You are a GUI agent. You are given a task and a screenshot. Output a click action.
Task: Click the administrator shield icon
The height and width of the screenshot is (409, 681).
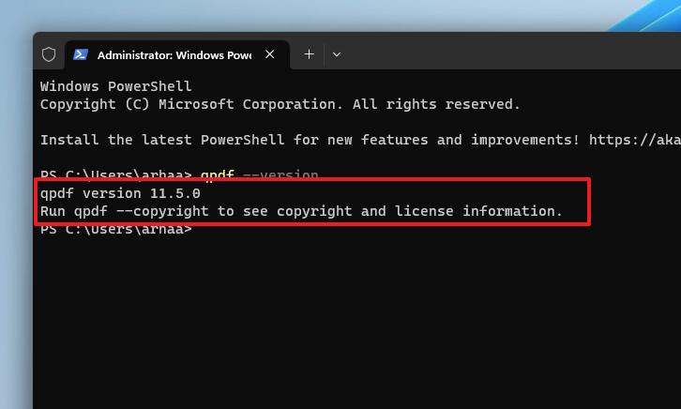pos(49,54)
